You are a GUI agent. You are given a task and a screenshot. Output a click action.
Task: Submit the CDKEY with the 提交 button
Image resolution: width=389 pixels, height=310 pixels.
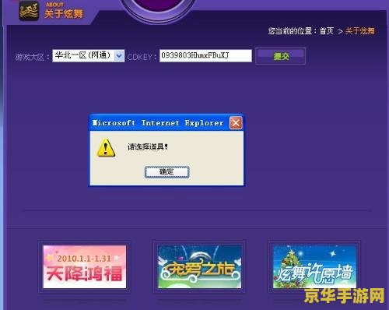click(280, 56)
